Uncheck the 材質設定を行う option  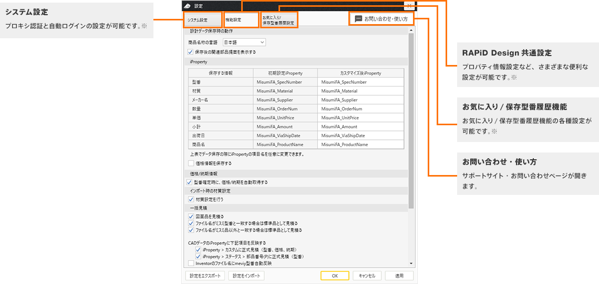click(191, 199)
